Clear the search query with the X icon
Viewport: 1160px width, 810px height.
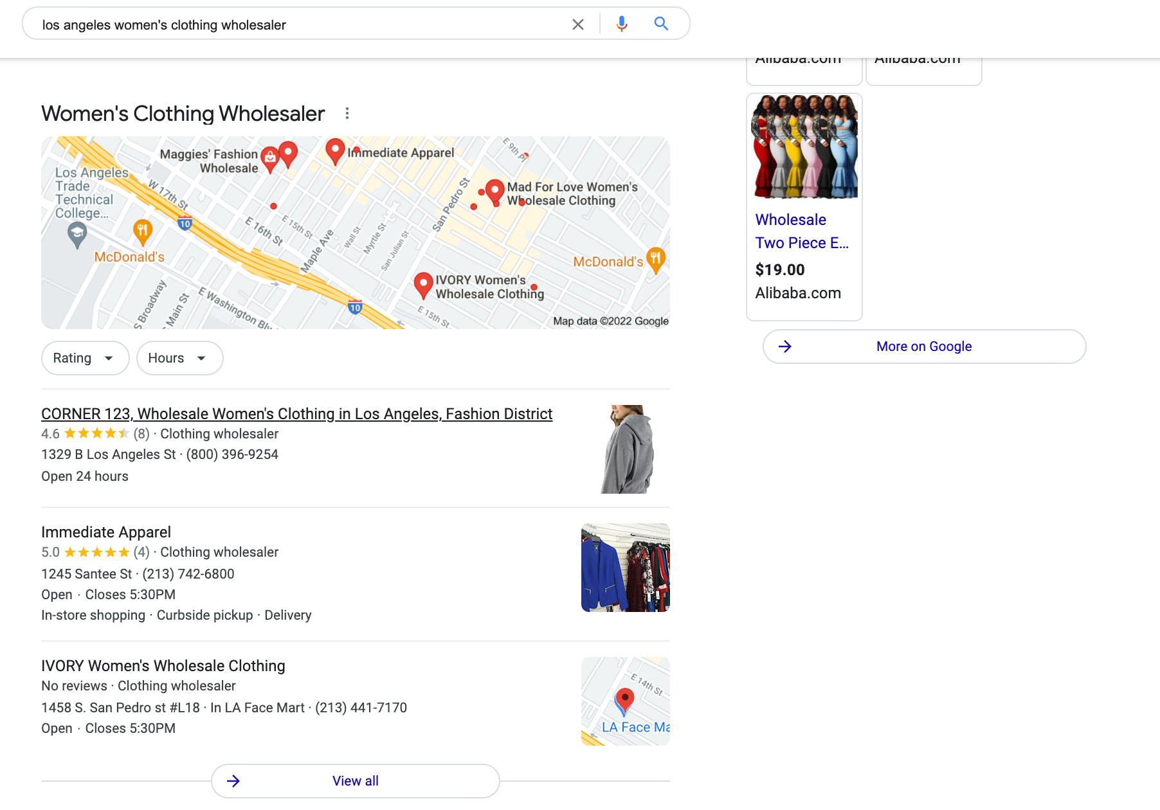pyautogui.click(x=577, y=24)
